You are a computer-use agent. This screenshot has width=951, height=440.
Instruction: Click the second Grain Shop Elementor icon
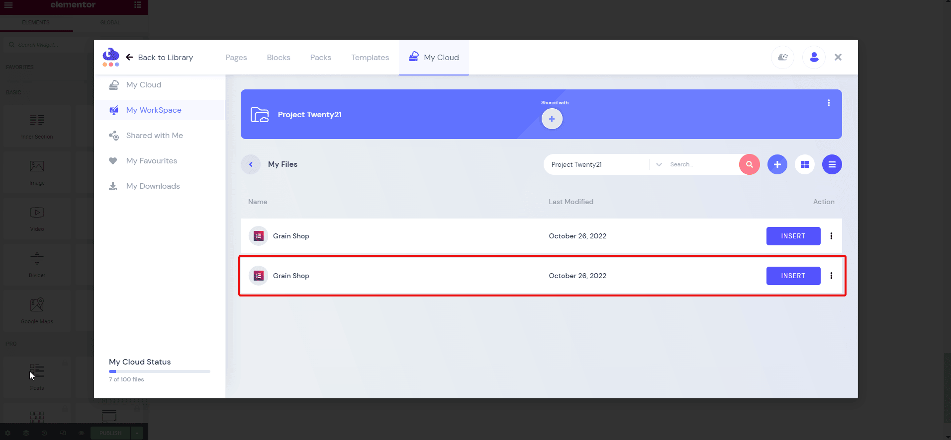[258, 276]
